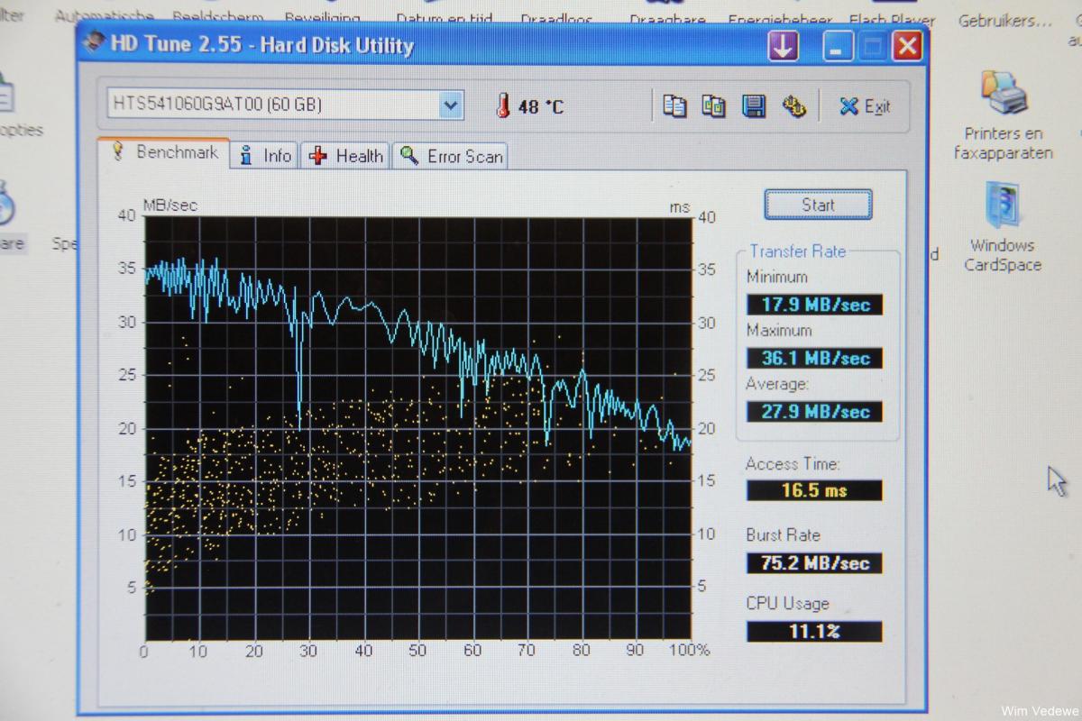Open the Gebruikers control panel item
Screen dimensions: 1082x721
coord(999,21)
